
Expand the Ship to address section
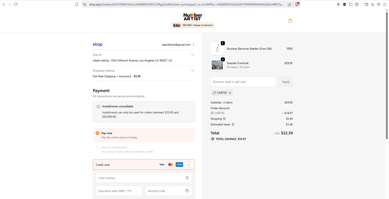click(x=192, y=55)
